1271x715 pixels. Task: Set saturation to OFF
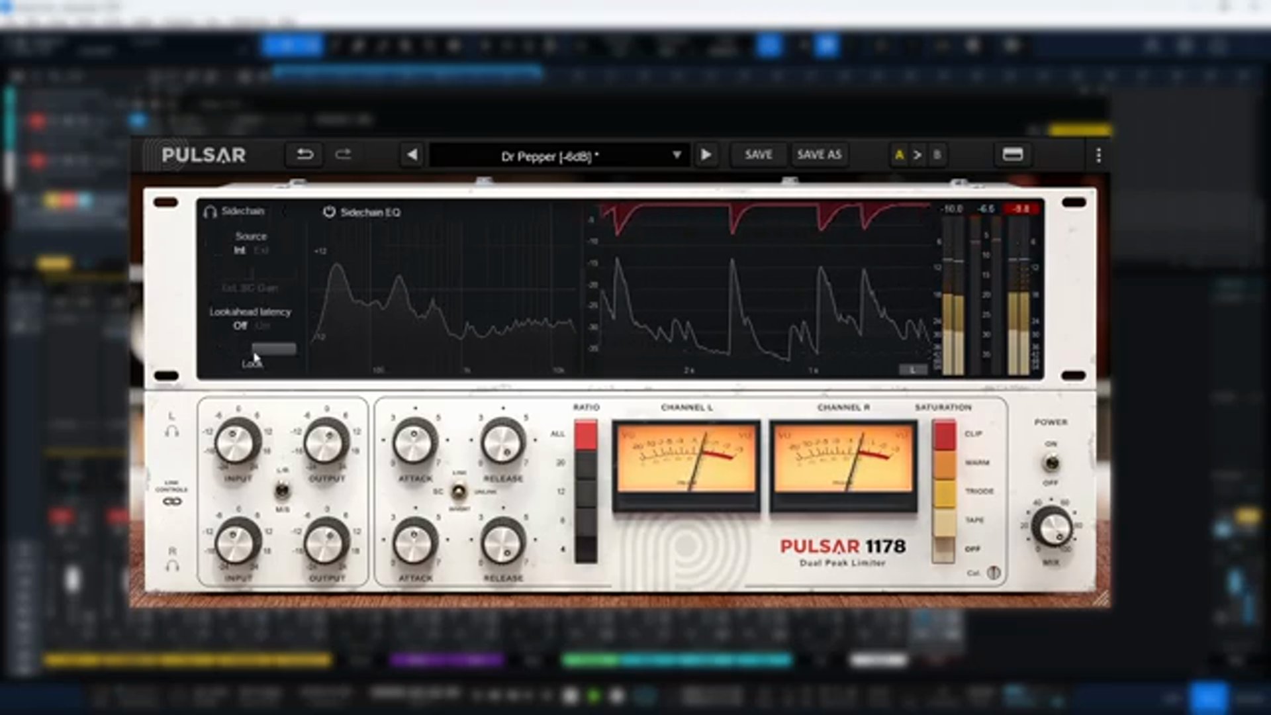pyautogui.click(x=944, y=549)
